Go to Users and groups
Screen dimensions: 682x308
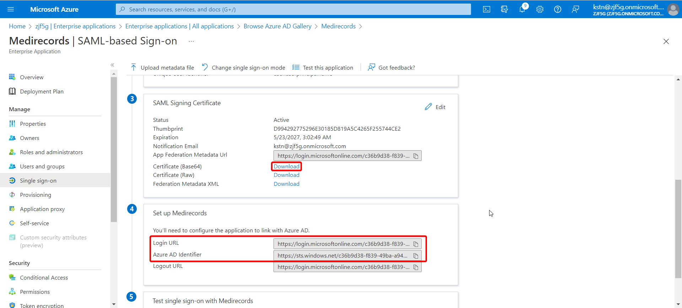pos(42,166)
